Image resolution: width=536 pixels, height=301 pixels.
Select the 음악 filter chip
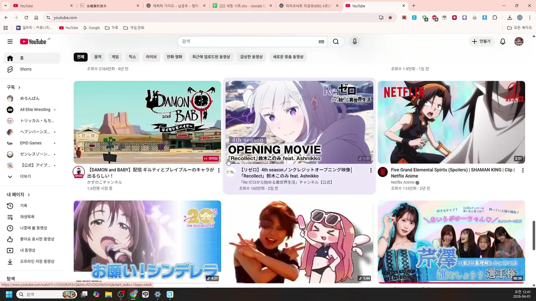click(x=98, y=56)
